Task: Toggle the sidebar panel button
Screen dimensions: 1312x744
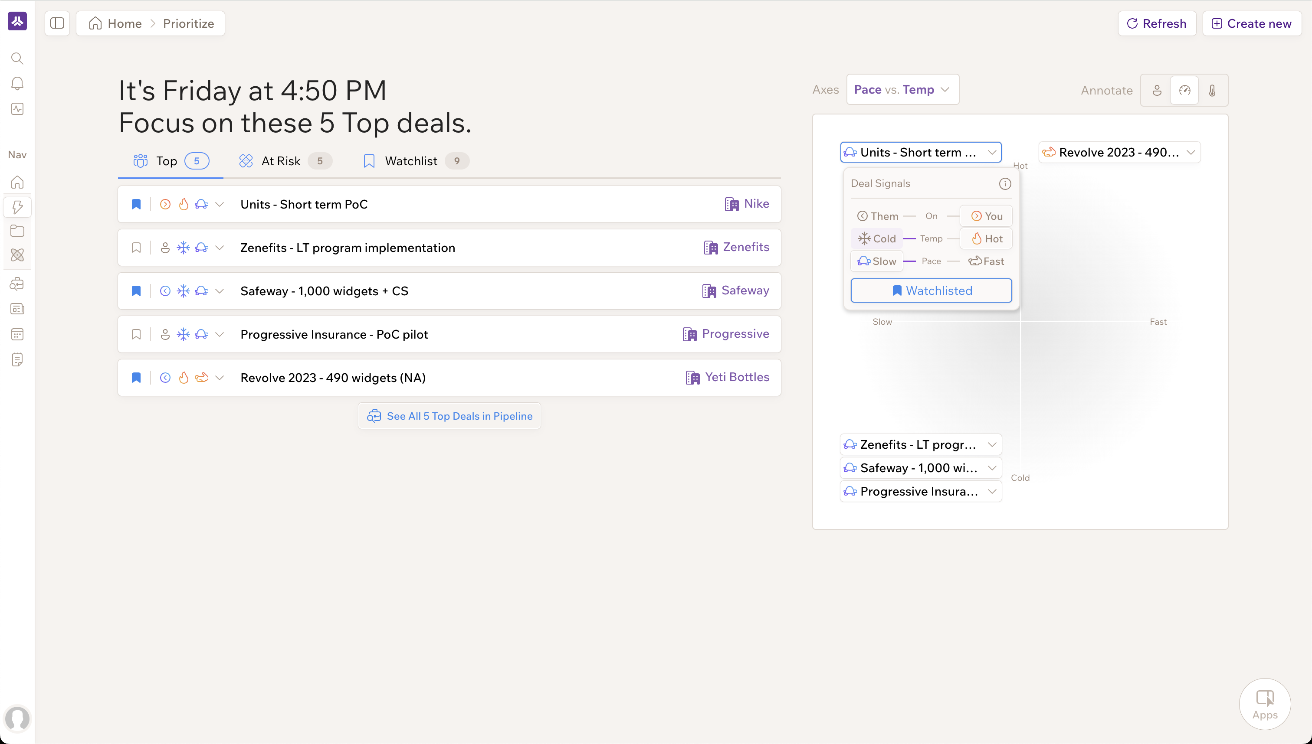Action: point(57,23)
